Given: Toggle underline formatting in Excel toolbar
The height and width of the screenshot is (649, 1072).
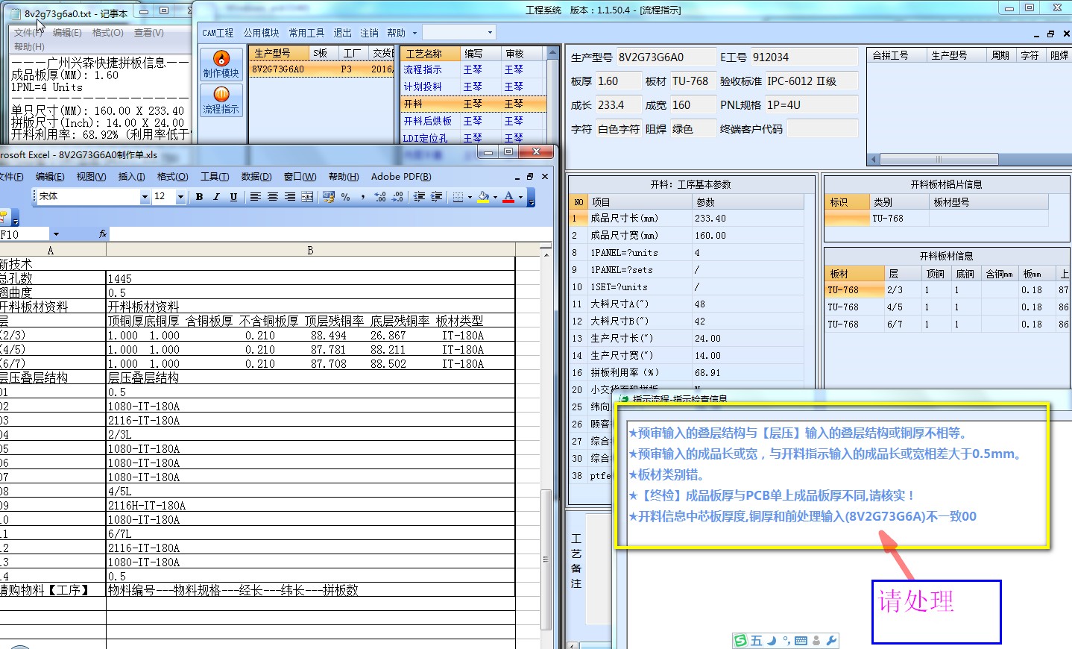Looking at the screenshot, I should point(233,197).
